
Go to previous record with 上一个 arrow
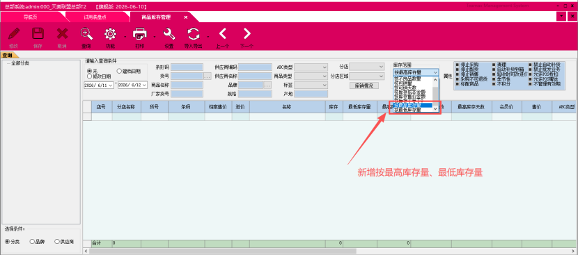222,34
